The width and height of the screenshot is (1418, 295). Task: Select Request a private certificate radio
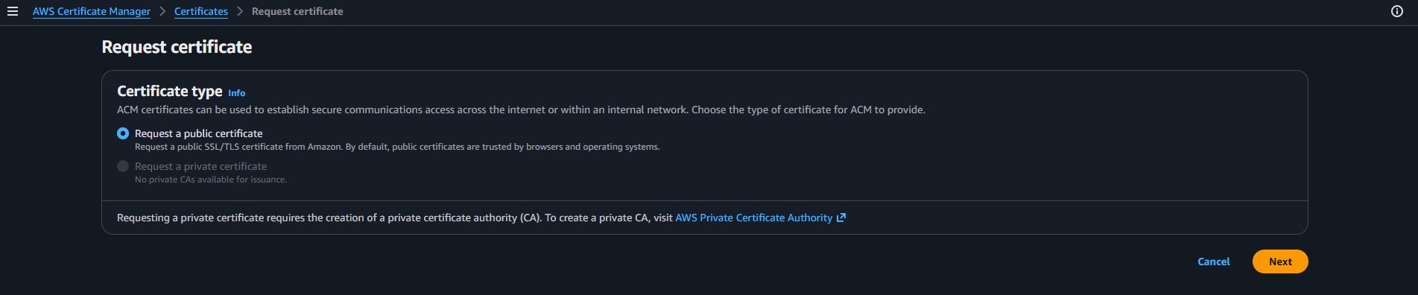pos(123,166)
